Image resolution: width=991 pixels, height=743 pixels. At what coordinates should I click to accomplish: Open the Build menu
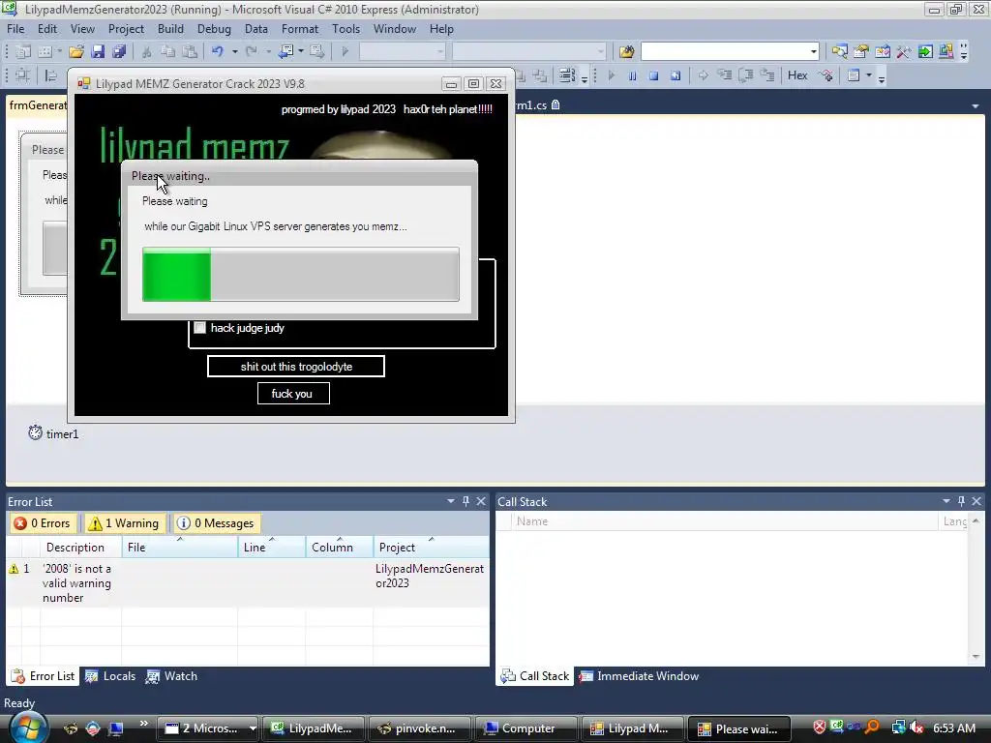tap(170, 29)
